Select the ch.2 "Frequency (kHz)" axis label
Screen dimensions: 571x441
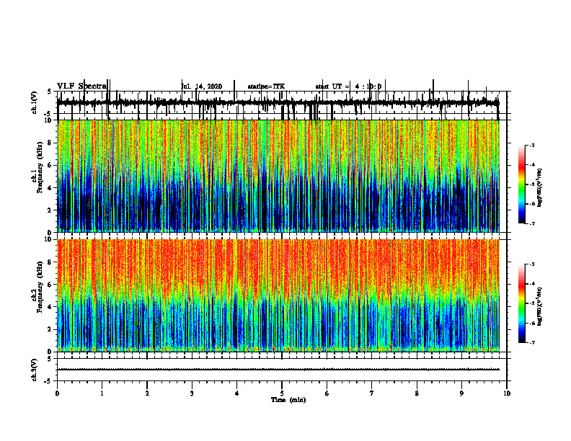click(x=39, y=287)
